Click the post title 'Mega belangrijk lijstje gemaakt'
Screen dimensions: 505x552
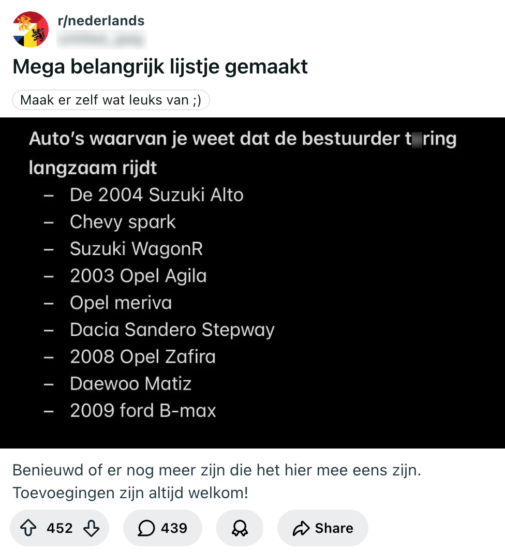tap(160, 66)
